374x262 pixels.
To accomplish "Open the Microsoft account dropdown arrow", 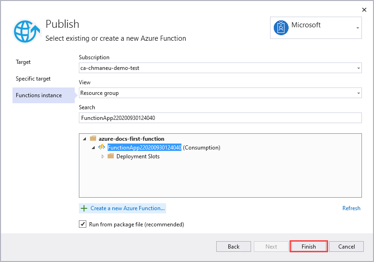I will 357,28.
